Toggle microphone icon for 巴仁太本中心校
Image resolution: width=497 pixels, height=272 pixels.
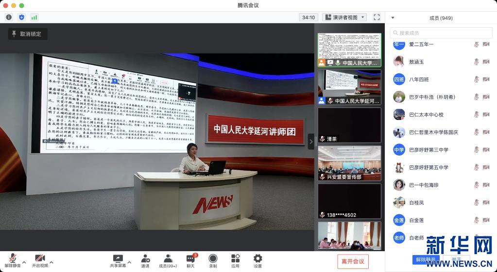pos(476,114)
